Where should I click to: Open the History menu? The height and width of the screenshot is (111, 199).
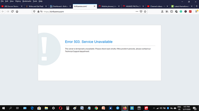(x=18, y=1)
